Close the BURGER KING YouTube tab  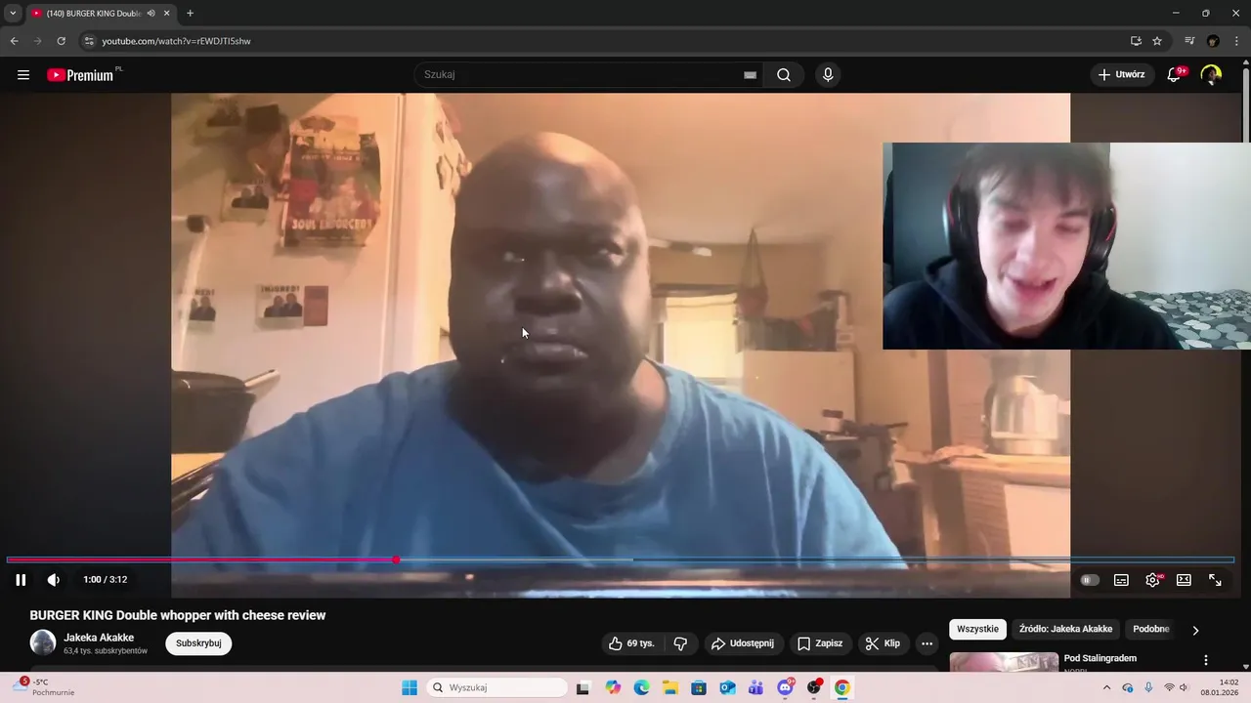pyautogui.click(x=166, y=13)
